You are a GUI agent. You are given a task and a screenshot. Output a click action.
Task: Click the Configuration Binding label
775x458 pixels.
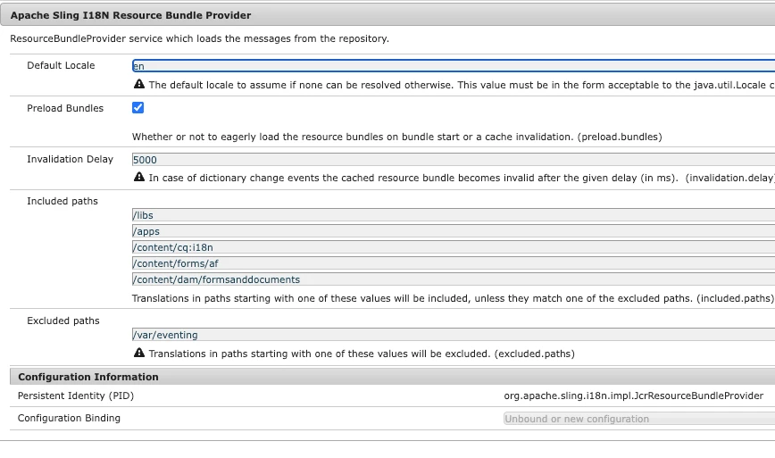[69, 418]
